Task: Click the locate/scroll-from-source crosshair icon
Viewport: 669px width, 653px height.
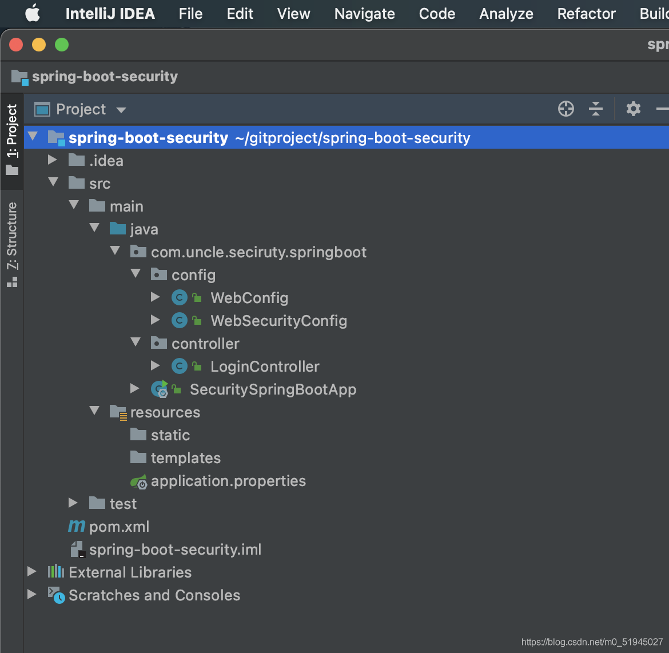Action: point(566,109)
